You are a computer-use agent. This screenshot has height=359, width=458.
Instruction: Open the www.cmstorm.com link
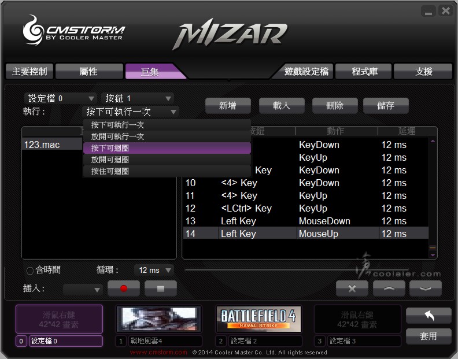tap(158, 353)
